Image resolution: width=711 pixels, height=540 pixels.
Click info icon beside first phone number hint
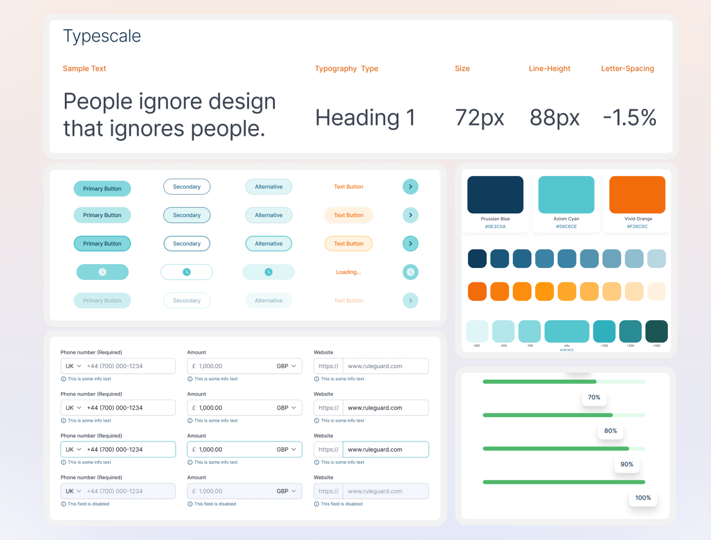click(63, 379)
